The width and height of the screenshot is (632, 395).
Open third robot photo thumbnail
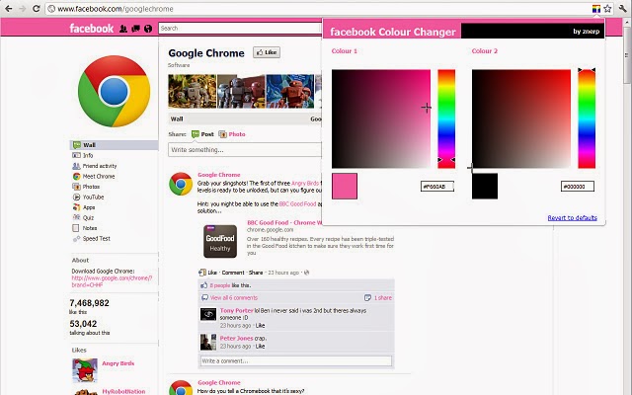[290, 91]
